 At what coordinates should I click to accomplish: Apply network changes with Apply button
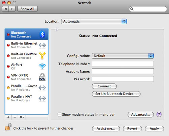click(x=154, y=129)
